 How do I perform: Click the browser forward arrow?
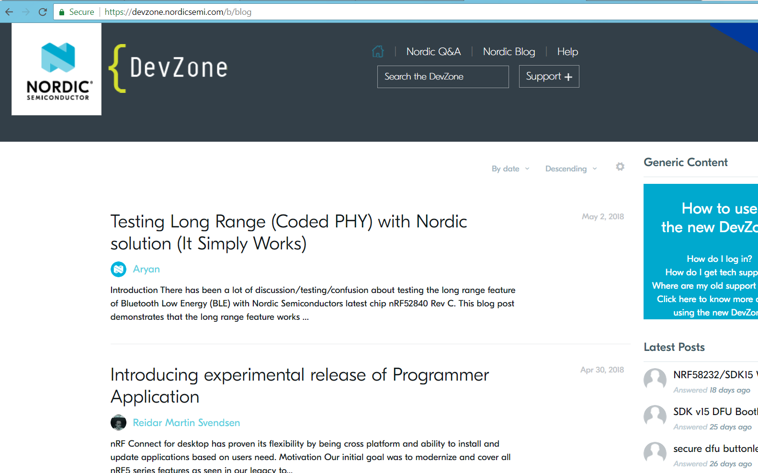coord(26,12)
